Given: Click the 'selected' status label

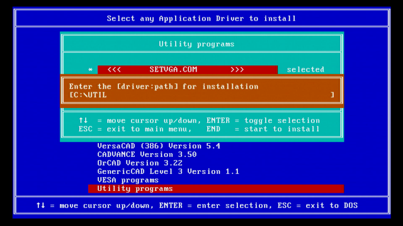Looking at the screenshot, I should coord(305,70).
